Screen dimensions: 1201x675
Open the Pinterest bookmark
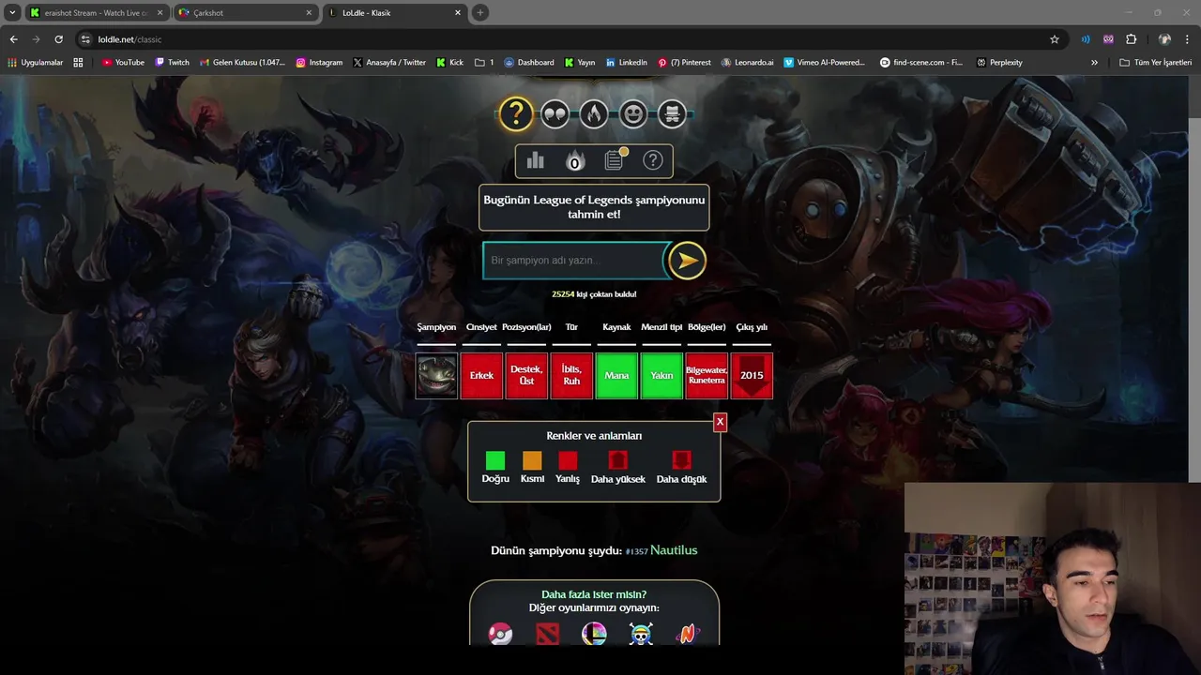click(x=684, y=63)
